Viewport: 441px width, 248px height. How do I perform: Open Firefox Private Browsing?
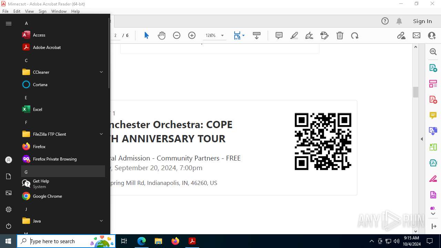[x=63, y=159]
